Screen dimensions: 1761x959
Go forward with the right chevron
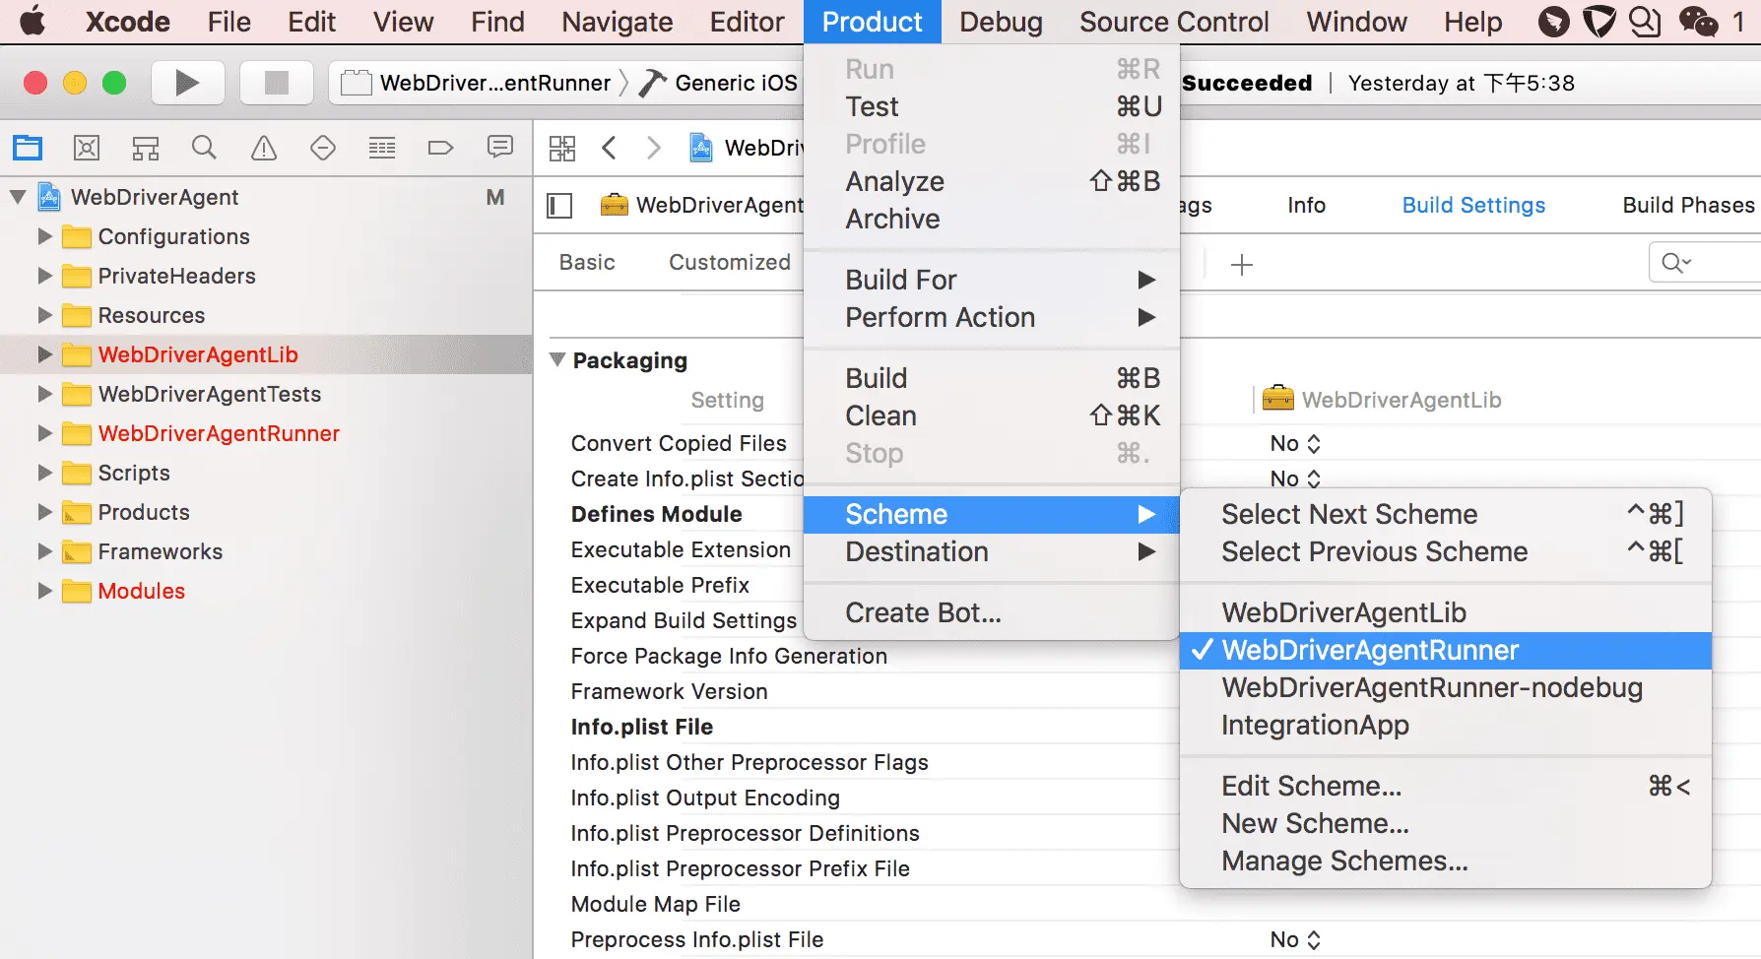(x=653, y=149)
